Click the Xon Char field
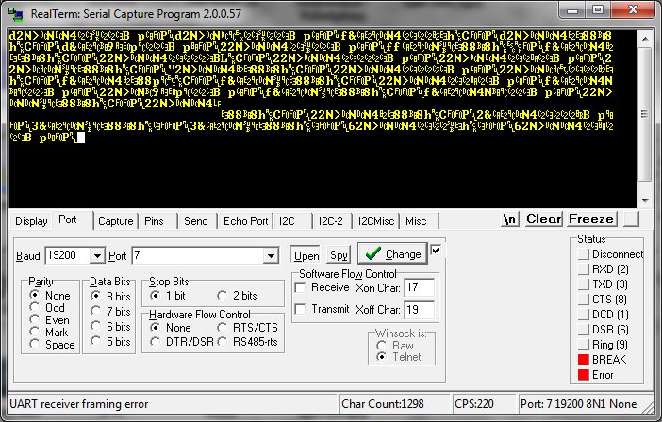This screenshot has width=662, height=422. 419,288
